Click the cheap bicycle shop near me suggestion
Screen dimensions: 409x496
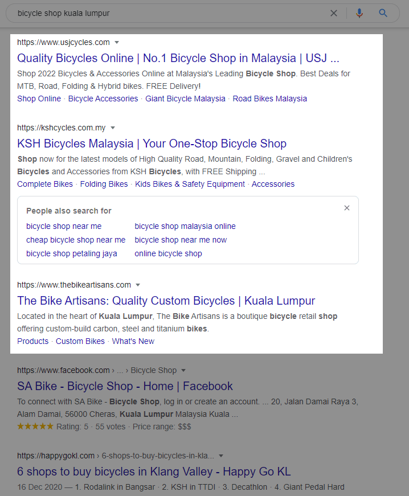click(x=76, y=240)
